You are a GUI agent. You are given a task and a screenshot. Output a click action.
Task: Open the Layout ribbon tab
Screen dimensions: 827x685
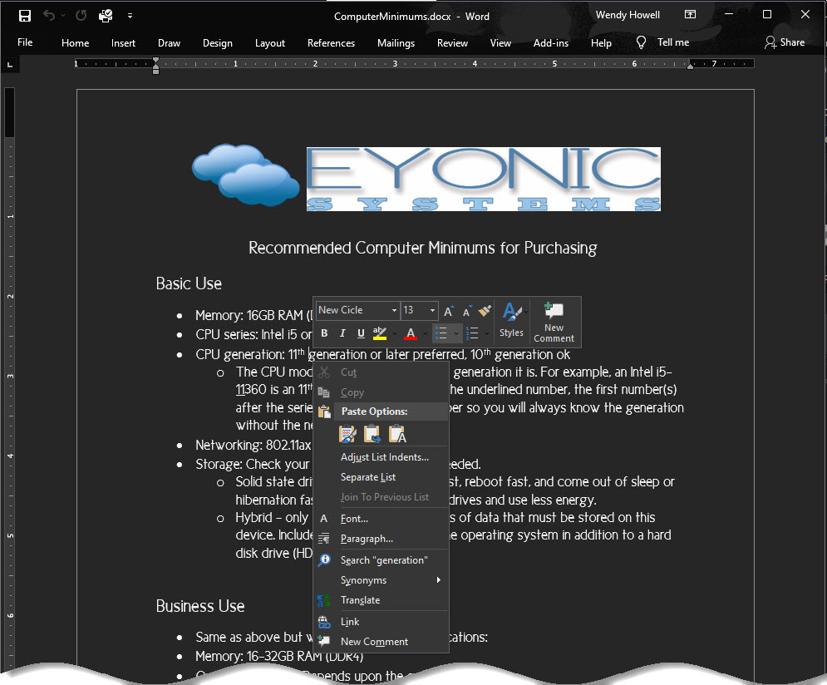coord(269,43)
